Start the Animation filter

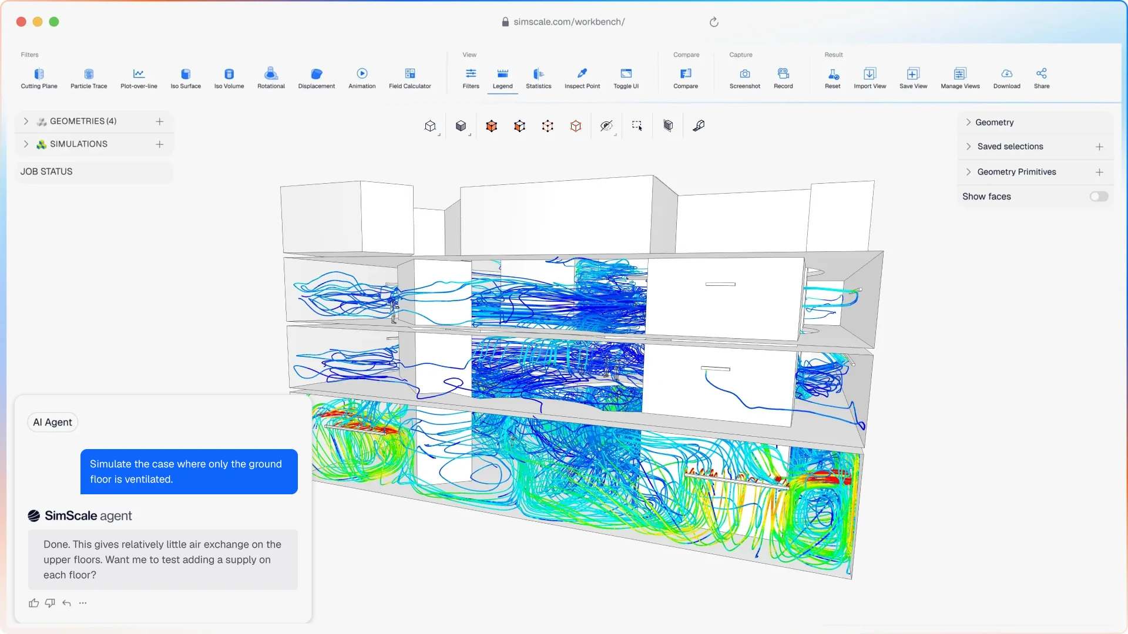click(362, 78)
